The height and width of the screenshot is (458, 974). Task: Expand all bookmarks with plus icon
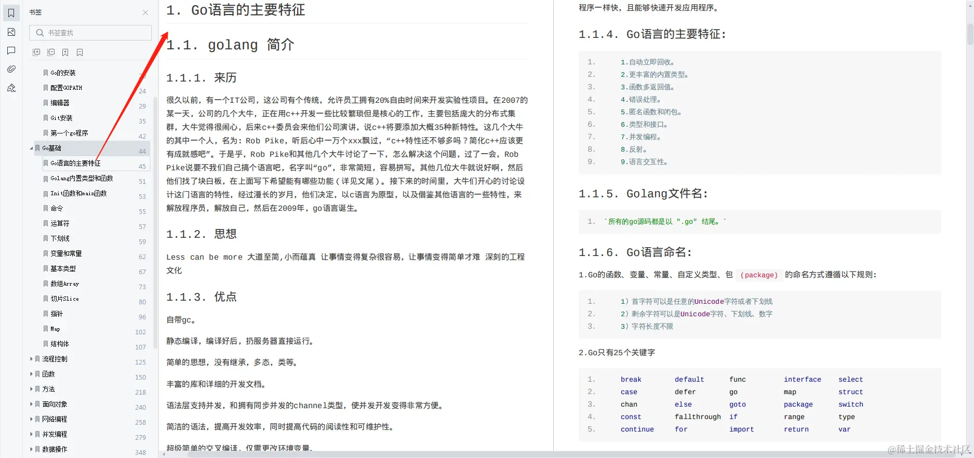[36, 52]
